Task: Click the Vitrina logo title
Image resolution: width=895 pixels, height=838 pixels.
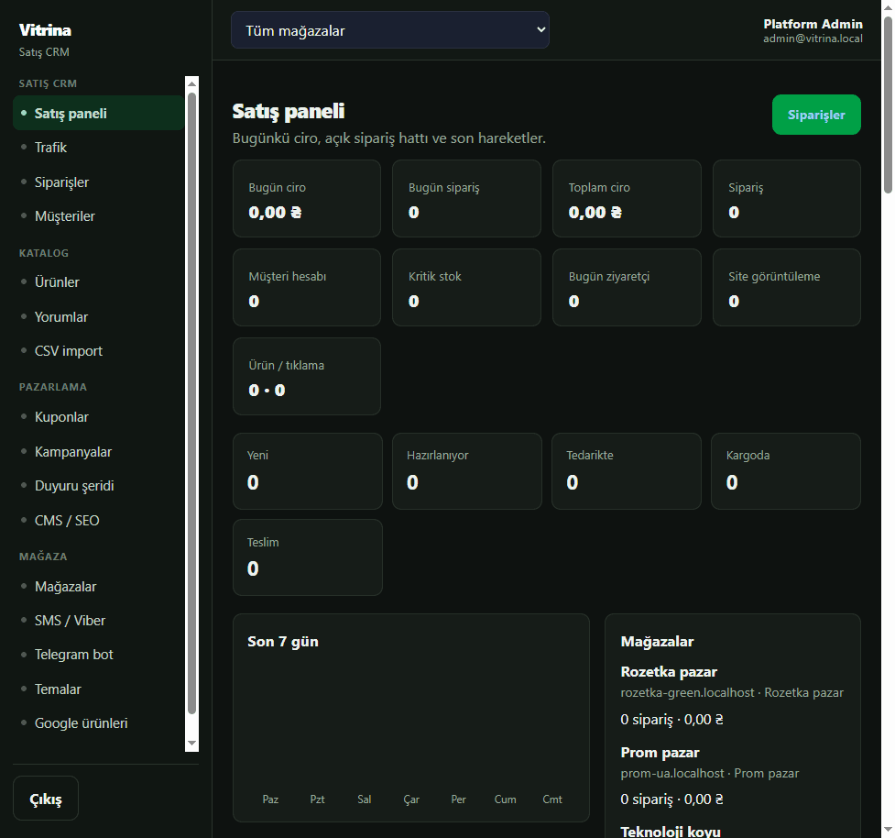Action: pos(45,30)
